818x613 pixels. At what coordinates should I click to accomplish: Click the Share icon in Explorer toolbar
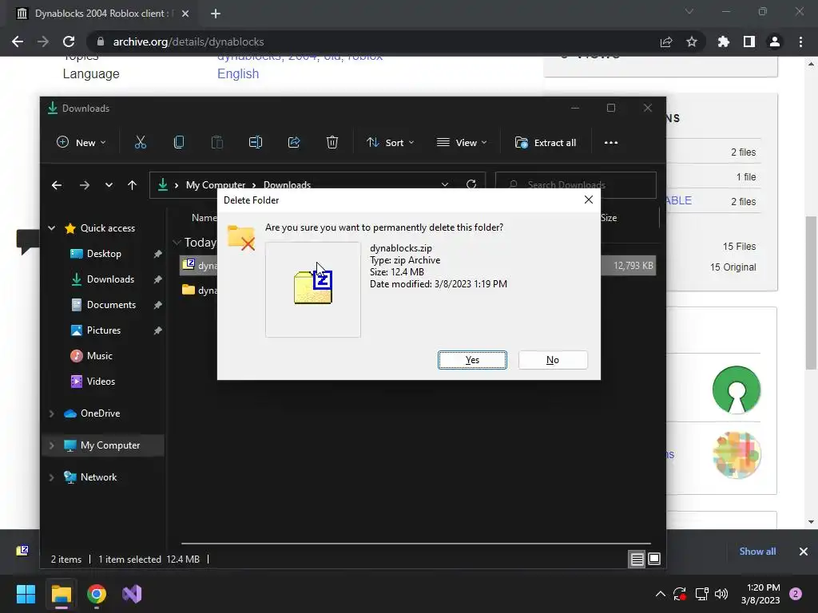pyautogui.click(x=294, y=142)
